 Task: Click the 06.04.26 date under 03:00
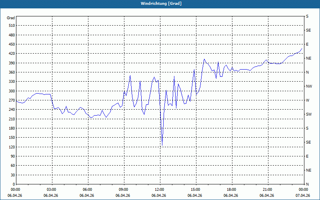(x=51, y=196)
